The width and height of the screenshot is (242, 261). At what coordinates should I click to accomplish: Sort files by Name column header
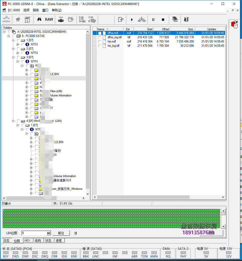point(110,29)
